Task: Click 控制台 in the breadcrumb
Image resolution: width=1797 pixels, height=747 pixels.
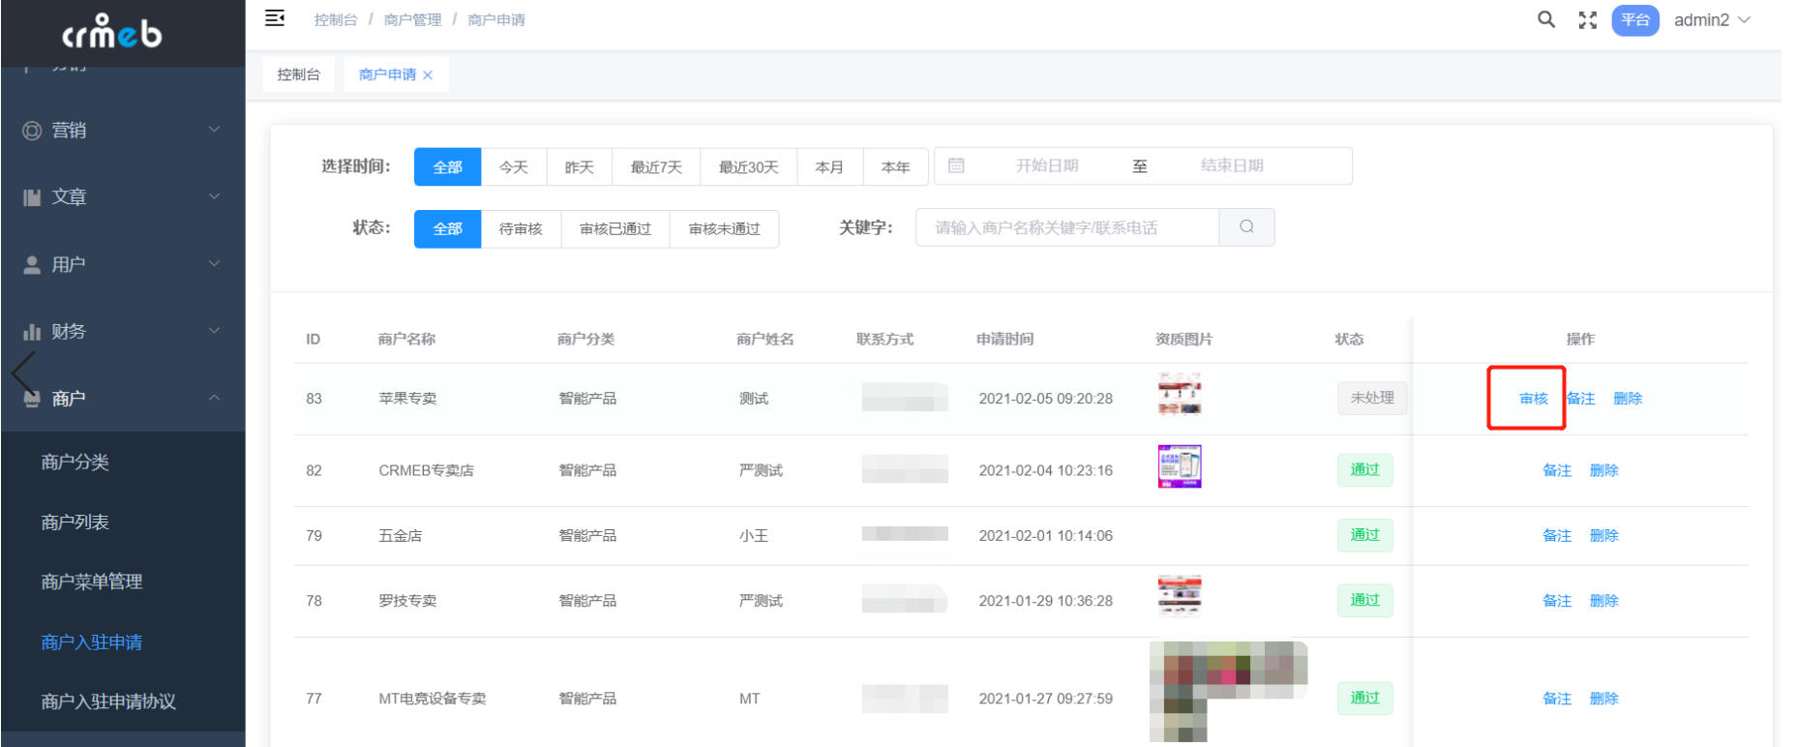Action: pos(336,19)
